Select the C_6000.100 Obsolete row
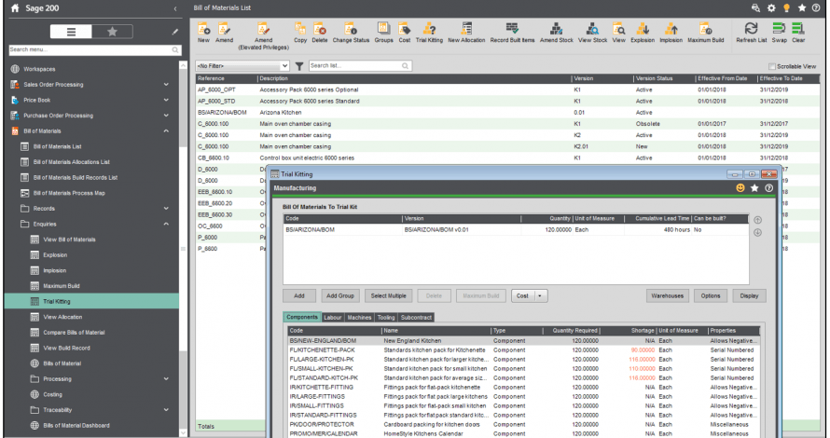The image size is (830, 438). click(507, 124)
